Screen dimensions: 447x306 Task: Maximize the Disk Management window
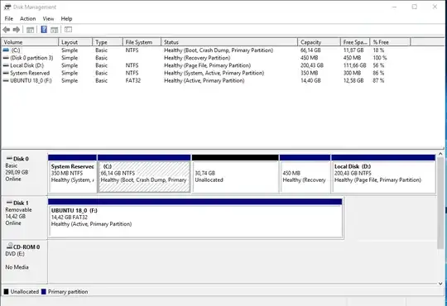click(415, 7)
